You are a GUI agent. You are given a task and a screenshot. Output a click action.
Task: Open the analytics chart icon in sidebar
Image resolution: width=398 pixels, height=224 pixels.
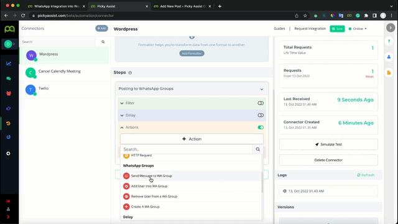click(9, 63)
